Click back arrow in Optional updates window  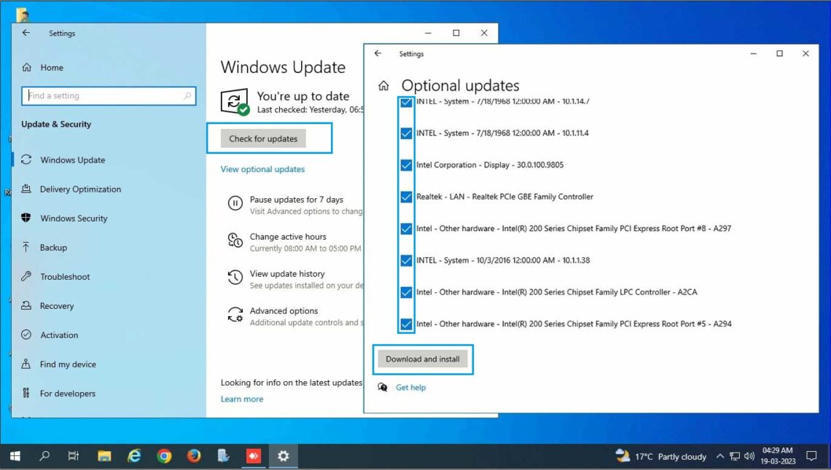[x=378, y=54]
